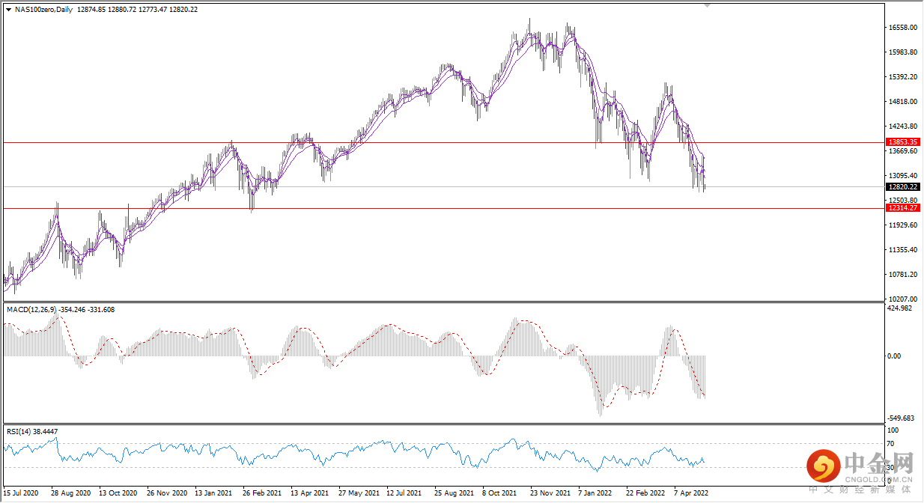Click the 25 Aug 2021 date label
This screenshot has width=924, height=503.
coord(454,494)
